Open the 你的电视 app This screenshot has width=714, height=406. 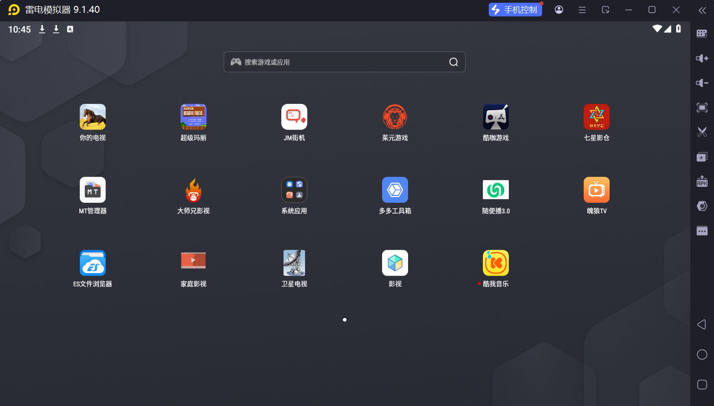(x=93, y=117)
